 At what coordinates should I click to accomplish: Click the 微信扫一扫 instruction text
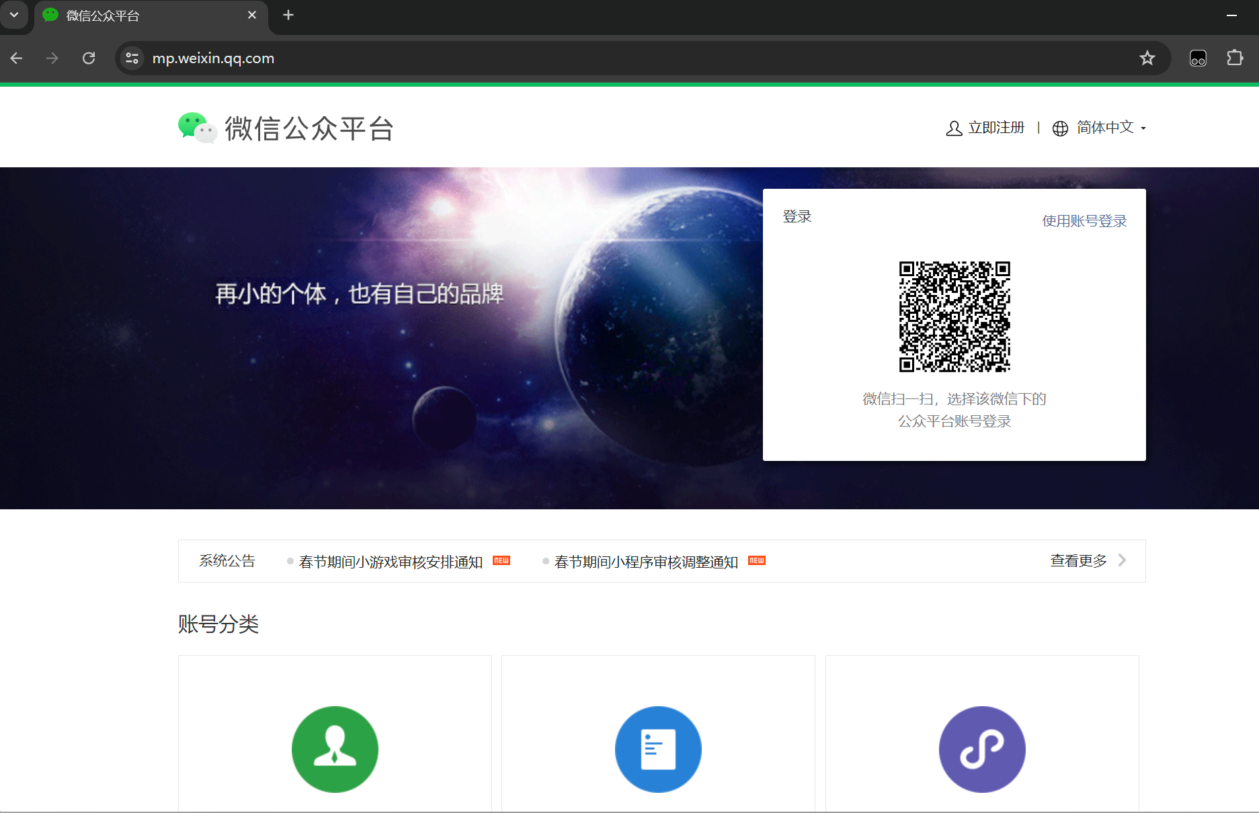click(955, 410)
